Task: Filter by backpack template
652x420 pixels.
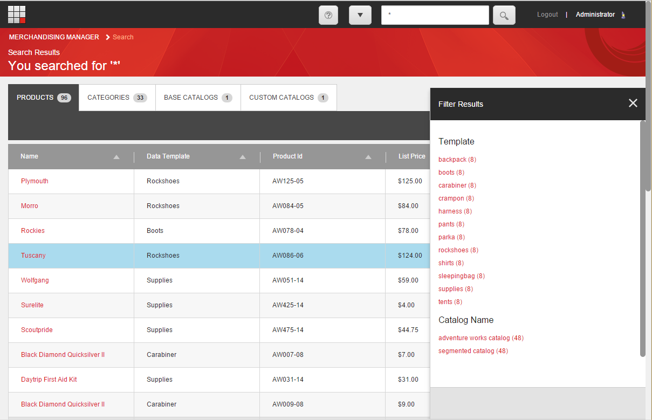Action: click(452, 160)
